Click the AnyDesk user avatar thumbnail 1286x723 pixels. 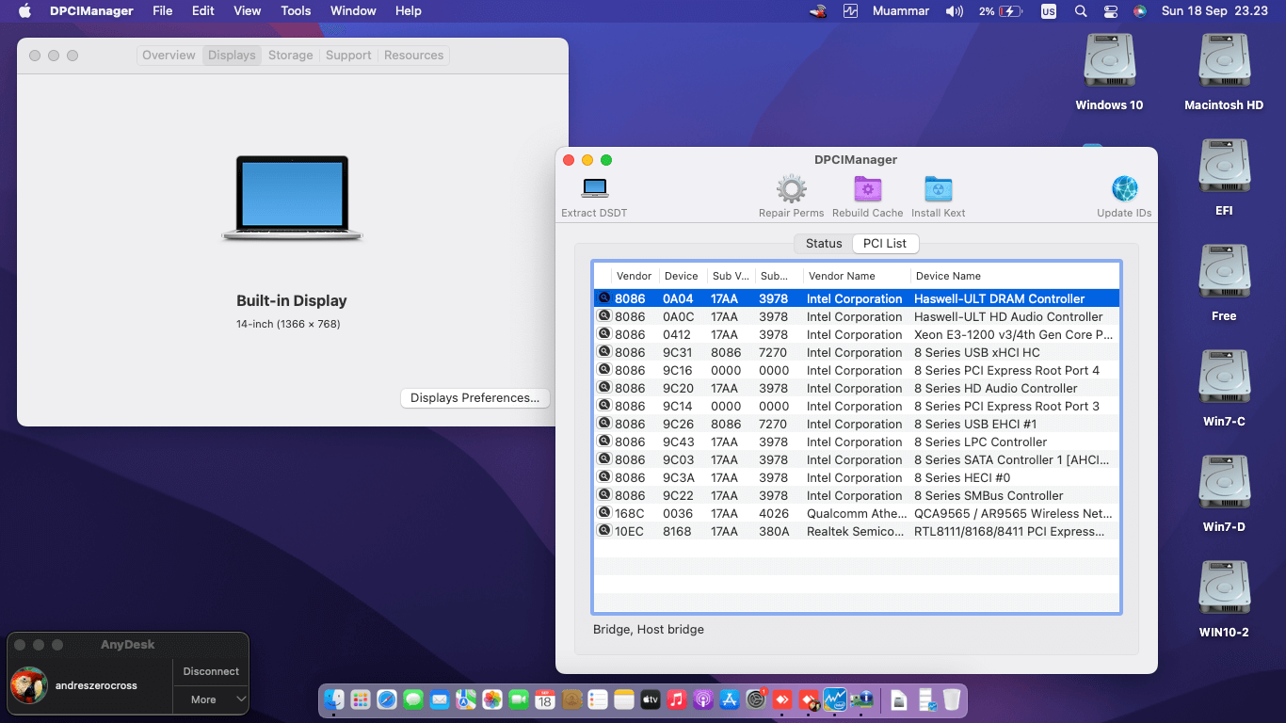(29, 685)
